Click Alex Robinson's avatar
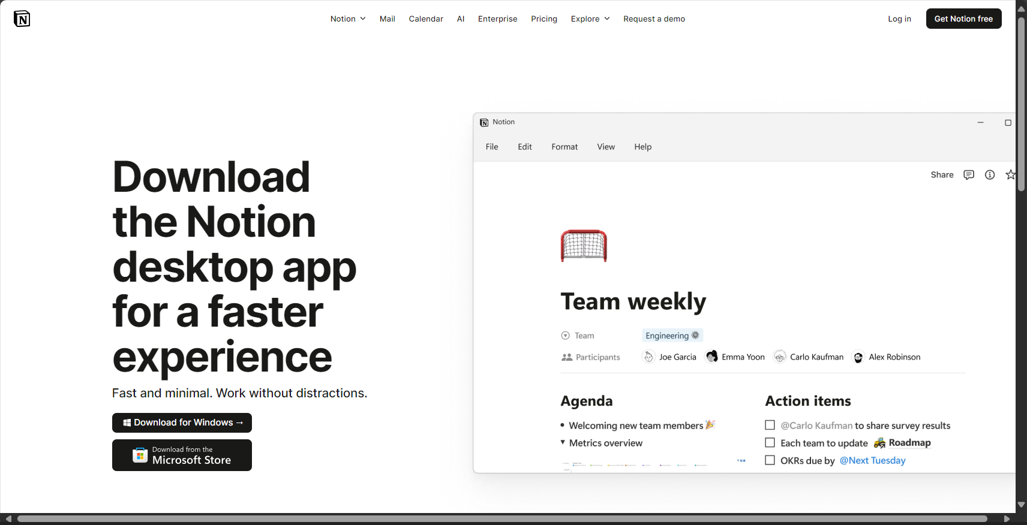 [858, 357]
